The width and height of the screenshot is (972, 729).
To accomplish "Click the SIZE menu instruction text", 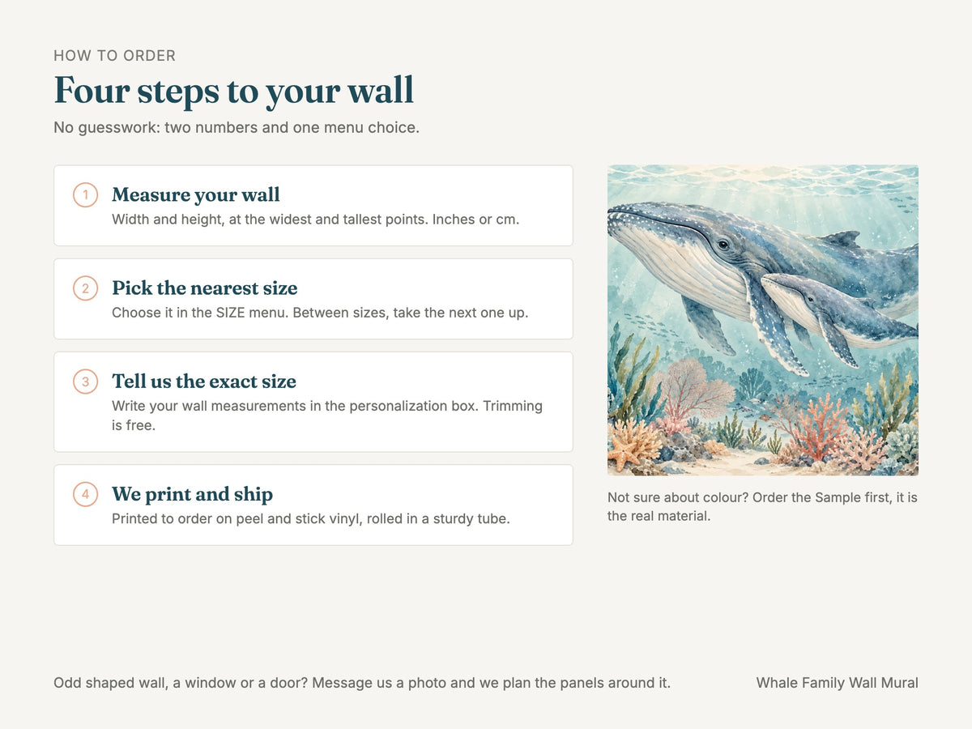I will (320, 313).
